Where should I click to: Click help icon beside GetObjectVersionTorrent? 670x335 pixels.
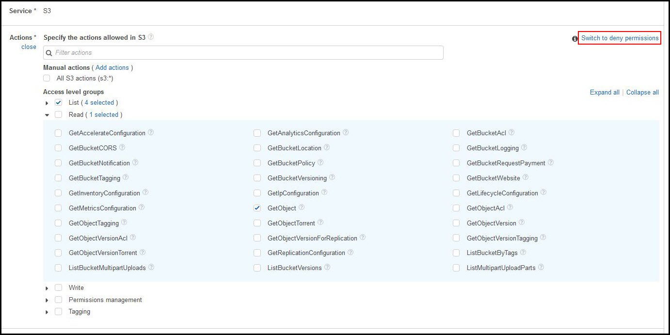click(143, 252)
